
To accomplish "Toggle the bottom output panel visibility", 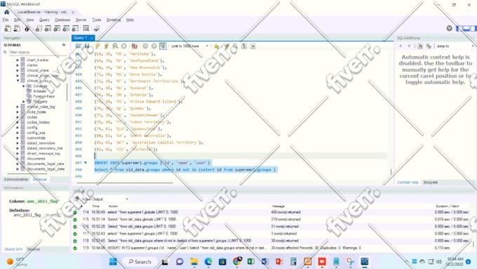I will click(x=466, y=28).
